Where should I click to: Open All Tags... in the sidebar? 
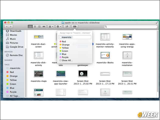[x=13, y=96]
